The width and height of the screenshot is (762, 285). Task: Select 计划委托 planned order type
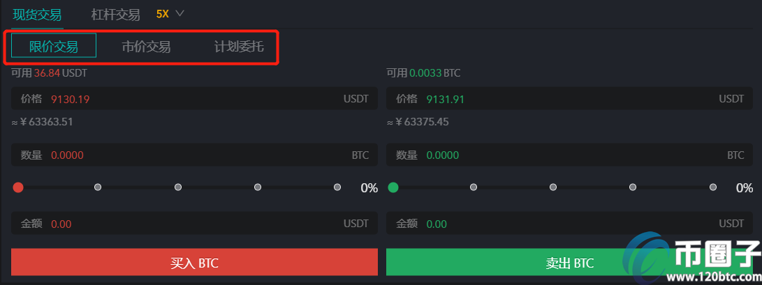(239, 47)
